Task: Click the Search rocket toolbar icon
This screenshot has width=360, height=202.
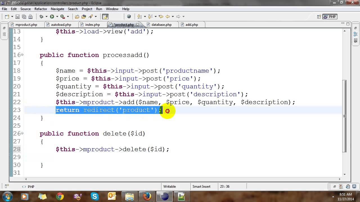Action: tap(91, 17)
